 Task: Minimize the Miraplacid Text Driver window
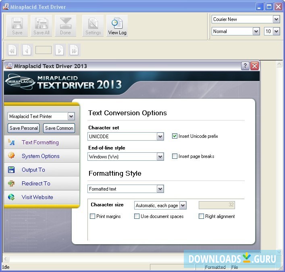[x=259, y=7]
